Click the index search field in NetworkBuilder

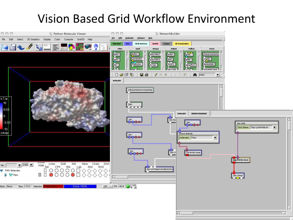[x=207, y=75]
